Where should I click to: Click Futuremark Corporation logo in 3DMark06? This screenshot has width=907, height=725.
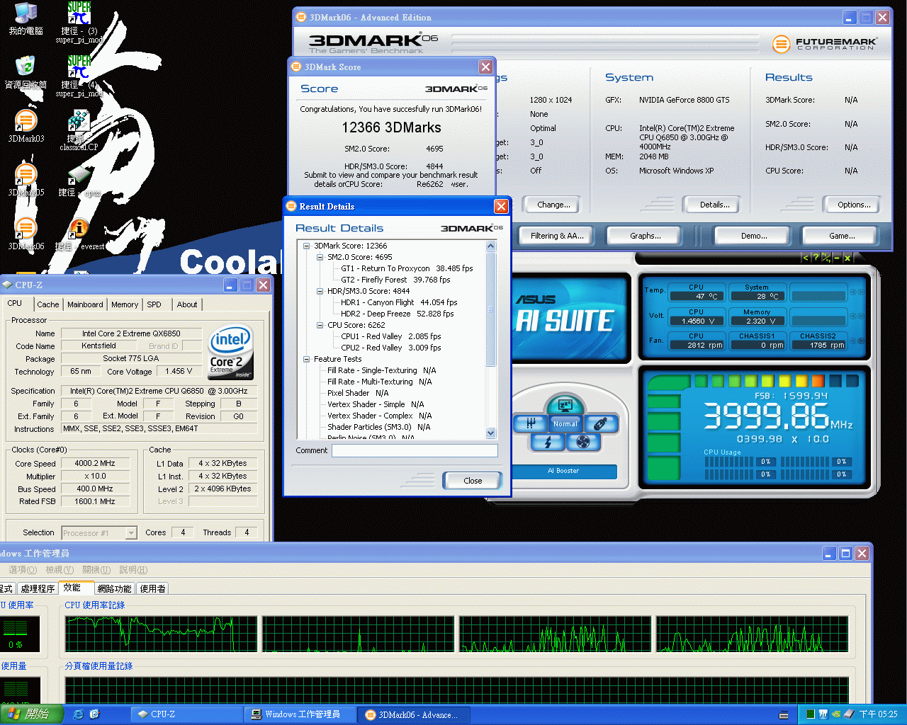[824, 44]
